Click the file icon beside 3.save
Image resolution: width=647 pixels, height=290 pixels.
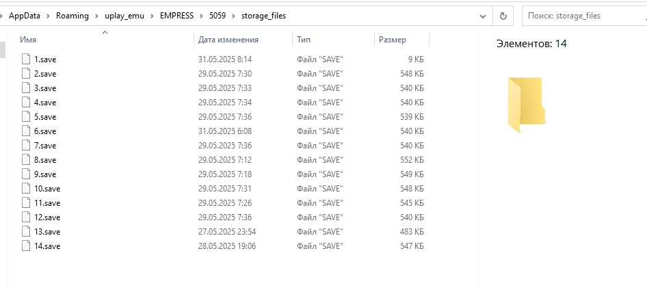tap(26, 88)
